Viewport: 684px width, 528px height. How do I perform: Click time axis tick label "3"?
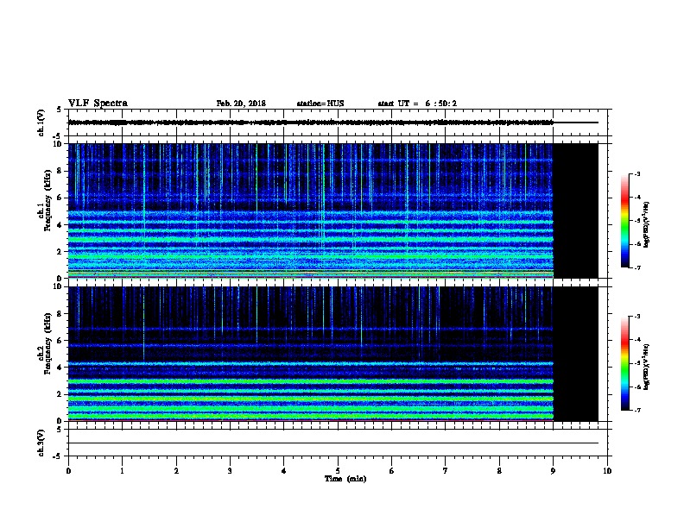[x=230, y=470]
